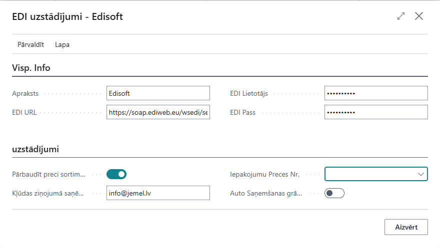Screen dimensions: 440x247
Task: Click the Iepakojumu Preces Nr. label
Action: tap(265, 175)
